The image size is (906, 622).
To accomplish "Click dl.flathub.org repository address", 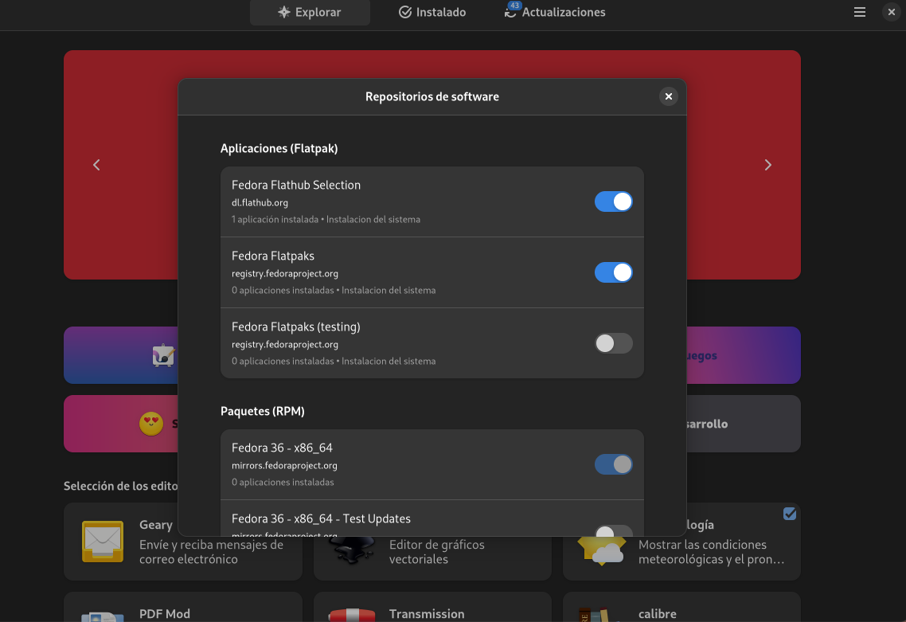I will point(260,203).
